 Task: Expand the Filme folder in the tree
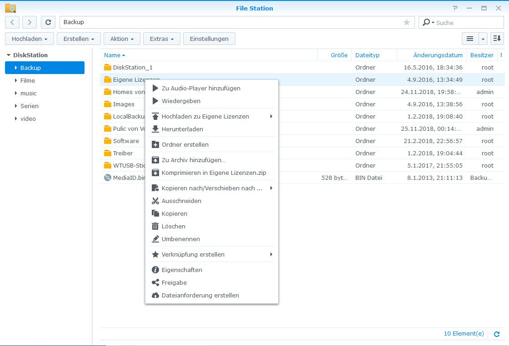[16, 81]
